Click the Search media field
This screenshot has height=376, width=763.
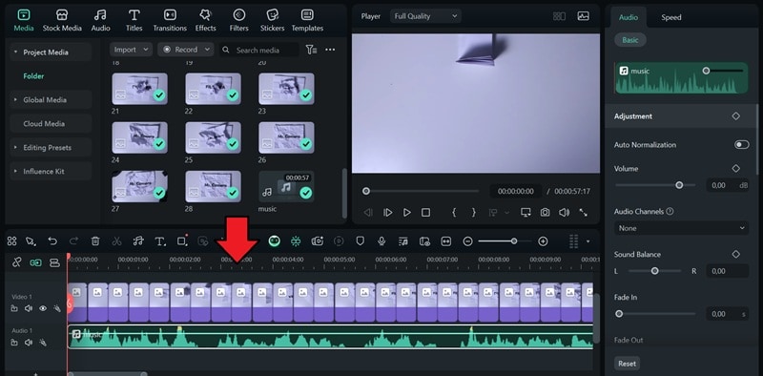258,50
